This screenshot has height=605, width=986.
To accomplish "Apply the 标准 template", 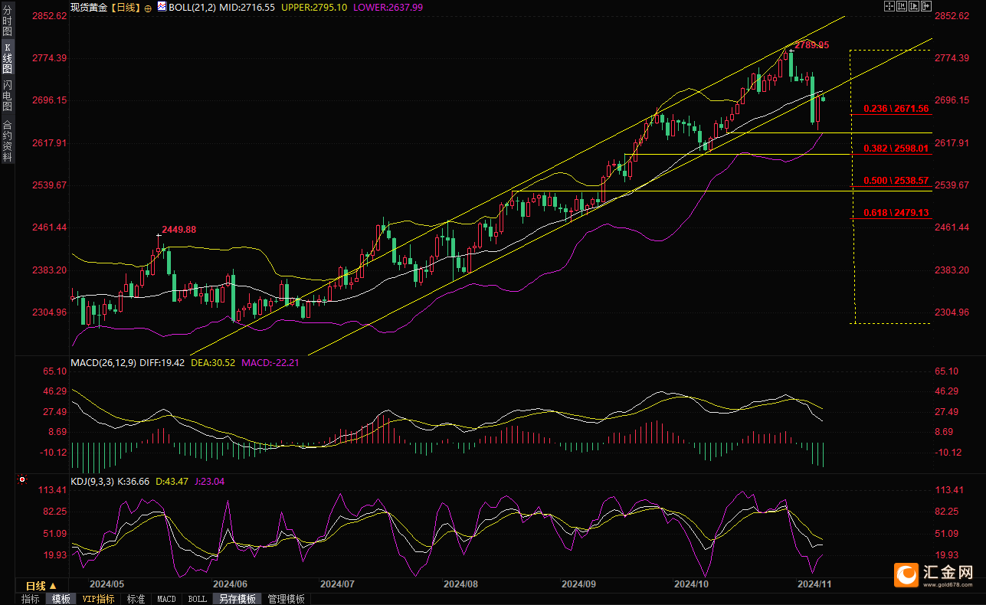I will [136, 599].
